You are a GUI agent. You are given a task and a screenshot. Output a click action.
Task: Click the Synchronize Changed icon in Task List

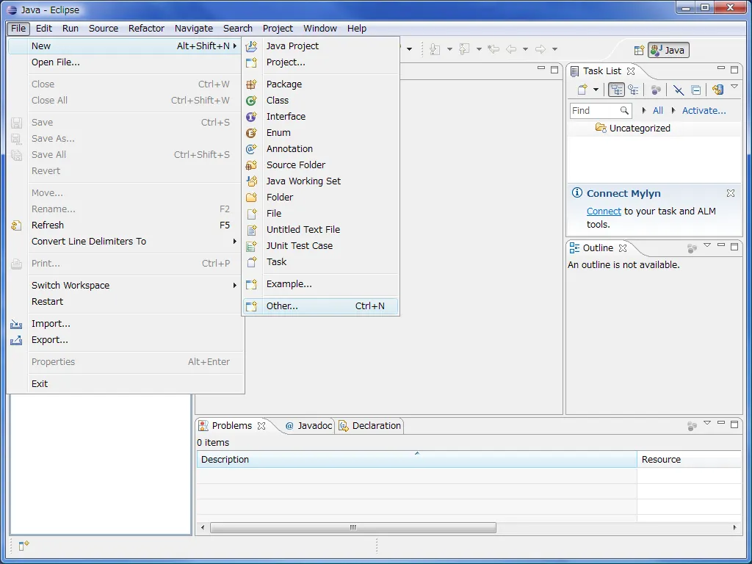717,90
